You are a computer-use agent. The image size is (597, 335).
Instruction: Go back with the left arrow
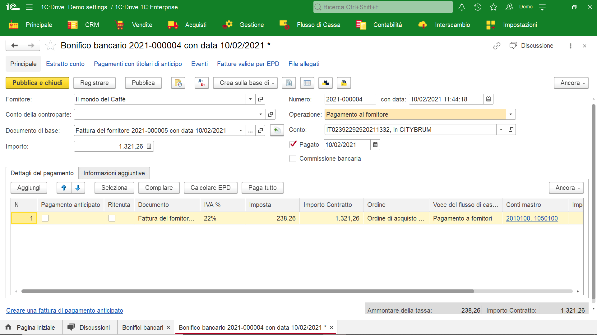pos(14,46)
